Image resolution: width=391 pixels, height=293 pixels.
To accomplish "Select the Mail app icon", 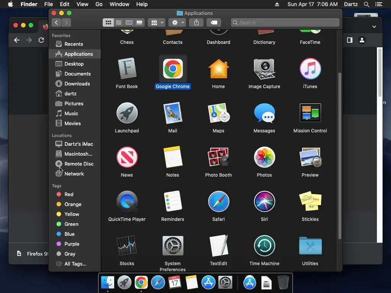I will pos(173,113).
